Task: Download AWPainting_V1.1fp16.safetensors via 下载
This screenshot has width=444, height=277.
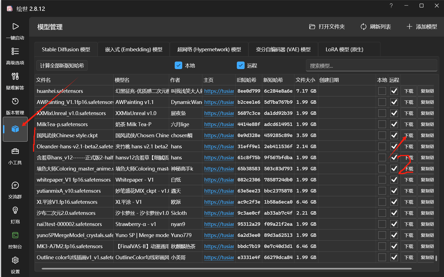Action: pyautogui.click(x=409, y=102)
